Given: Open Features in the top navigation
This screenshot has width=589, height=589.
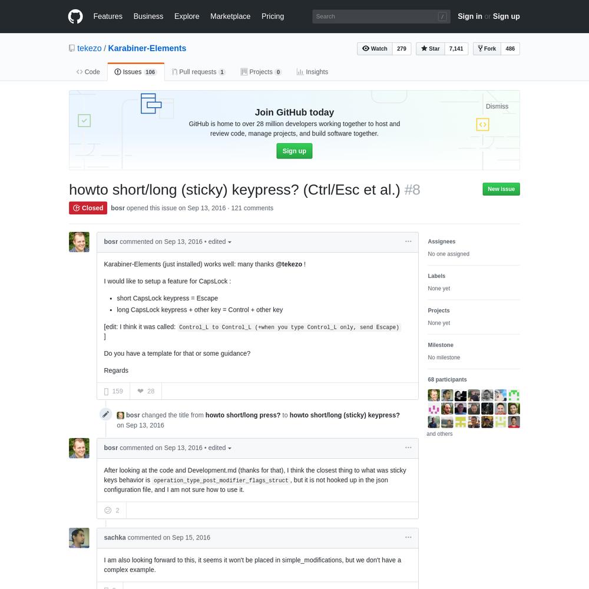Looking at the screenshot, I should click(x=108, y=16).
